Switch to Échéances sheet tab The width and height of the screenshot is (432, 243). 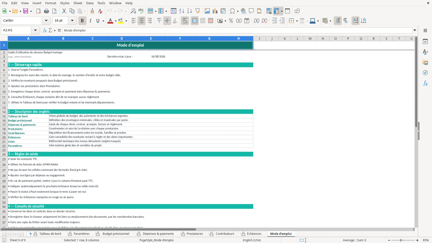pos(254,234)
